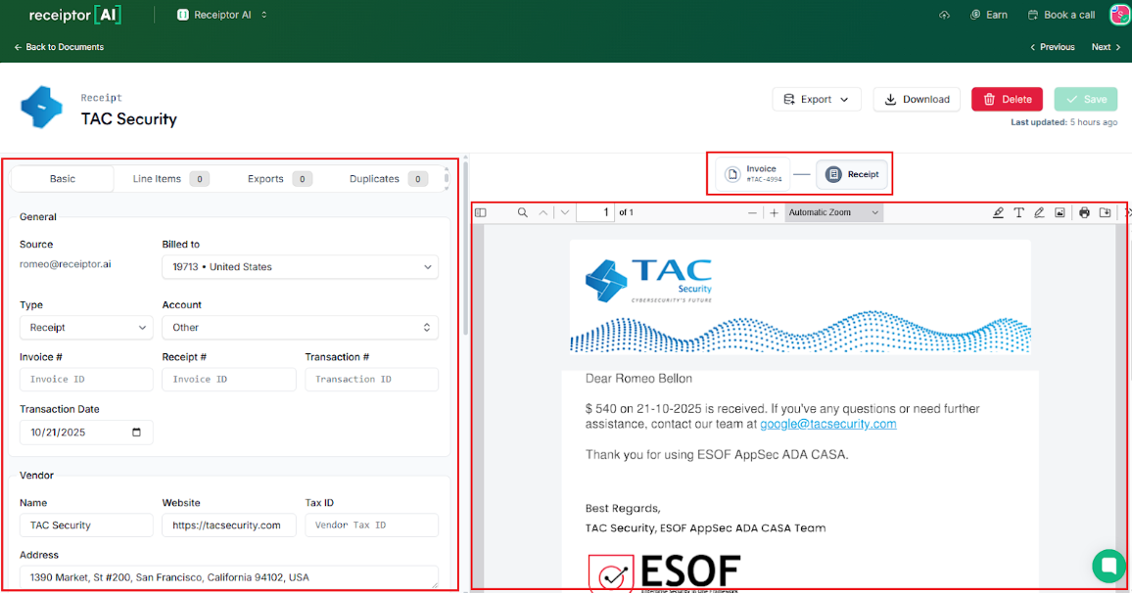This screenshot has width=1132, height=593.
Task: Click the Vendor Website field
Action: (x=229, y=525)
